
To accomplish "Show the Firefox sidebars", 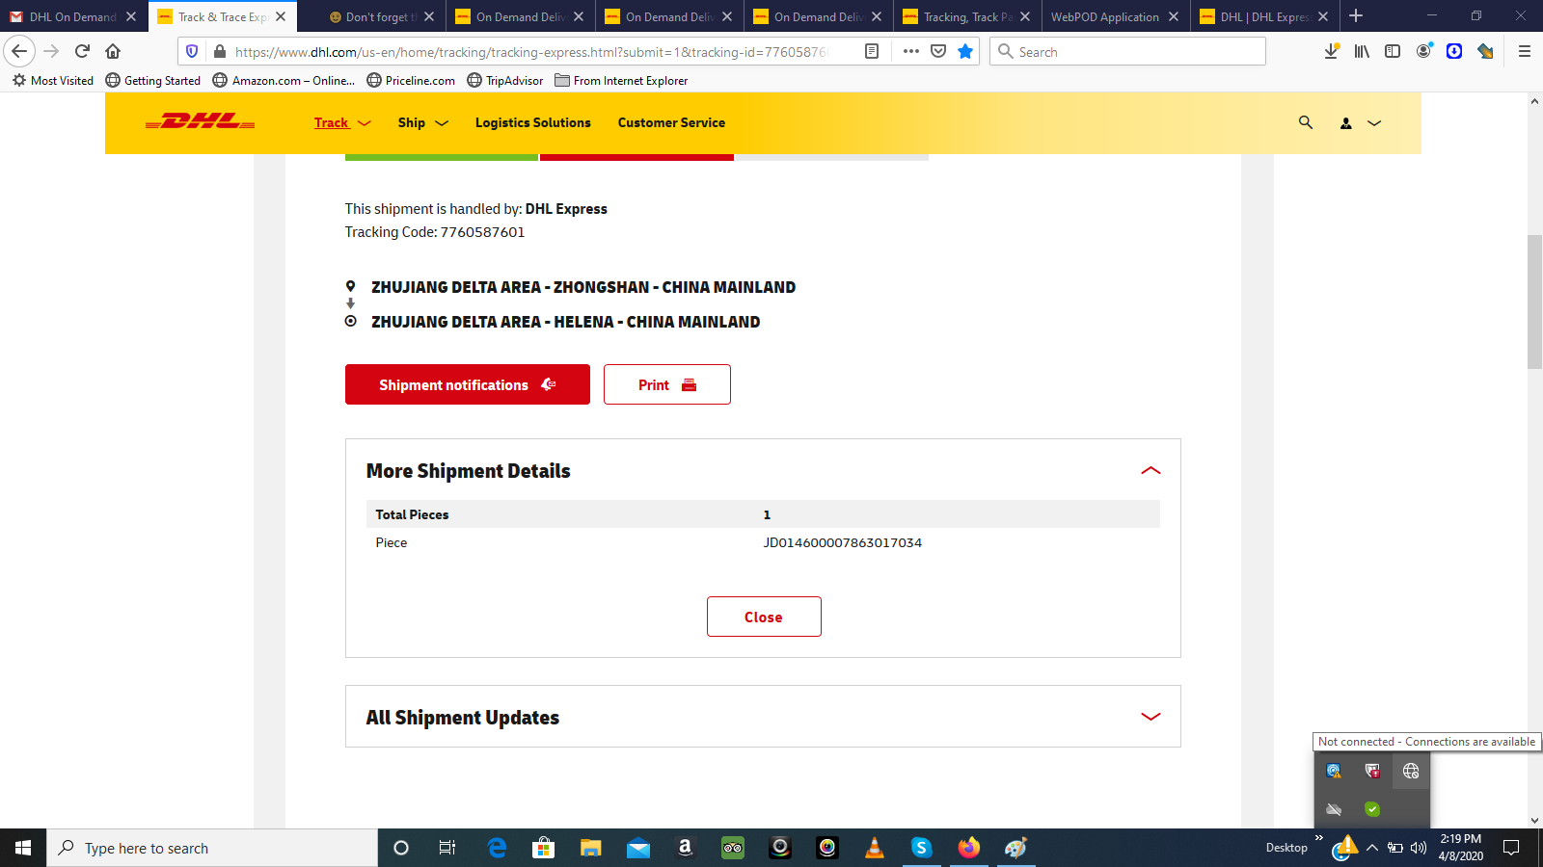I will 1393,52.
